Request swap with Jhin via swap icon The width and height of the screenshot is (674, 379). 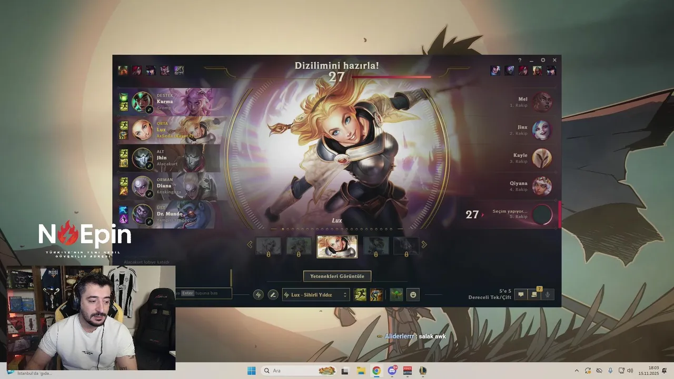(150, 166)
